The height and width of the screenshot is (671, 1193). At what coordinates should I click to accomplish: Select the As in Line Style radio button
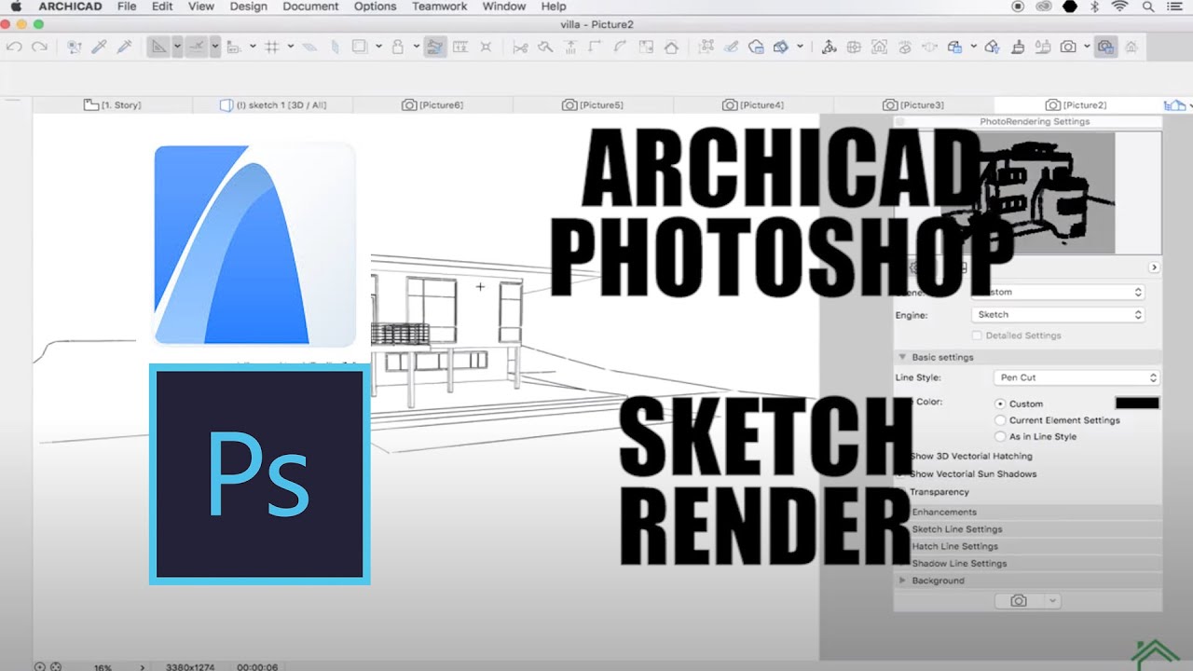1001,436
